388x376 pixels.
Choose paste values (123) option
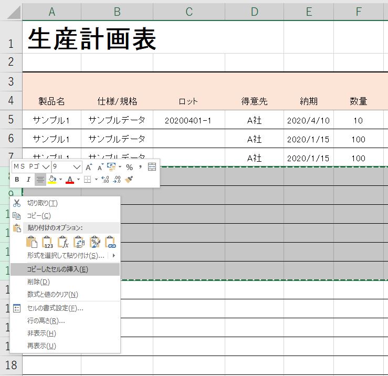click(x=47, y=242)
